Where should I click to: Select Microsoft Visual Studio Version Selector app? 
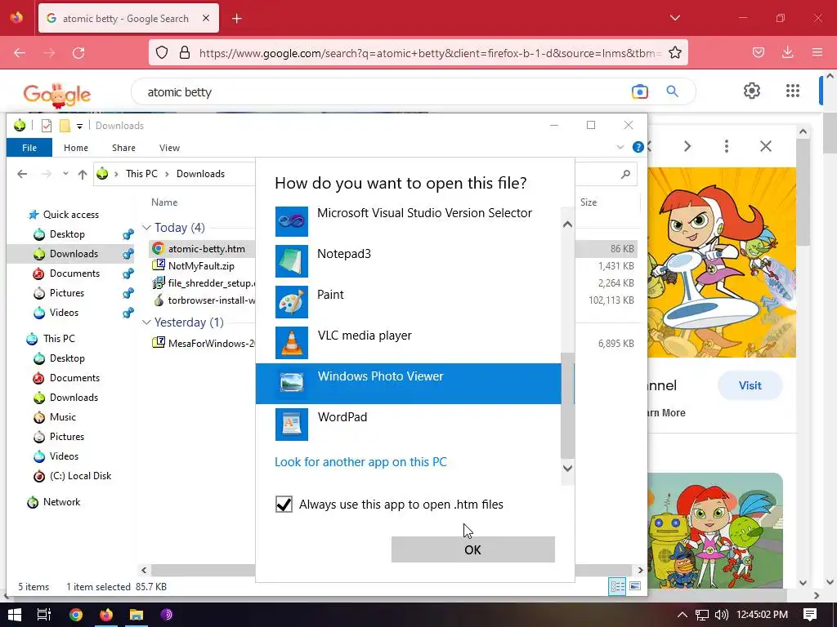(409, 220)
